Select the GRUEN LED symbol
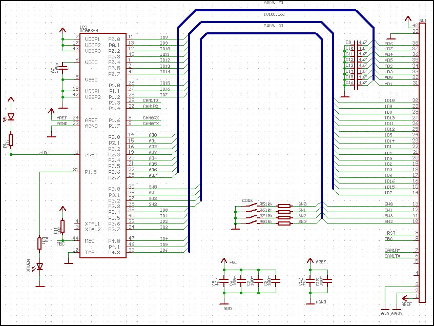Image resolution: width=434 pixels, height=326 pixels. [40, 266]
